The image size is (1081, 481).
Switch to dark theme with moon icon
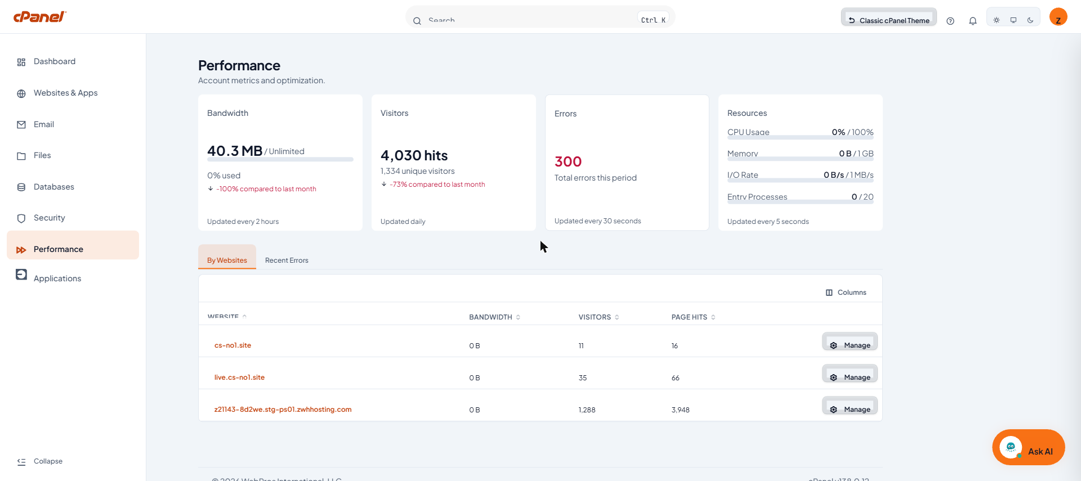coord(1030,20)
